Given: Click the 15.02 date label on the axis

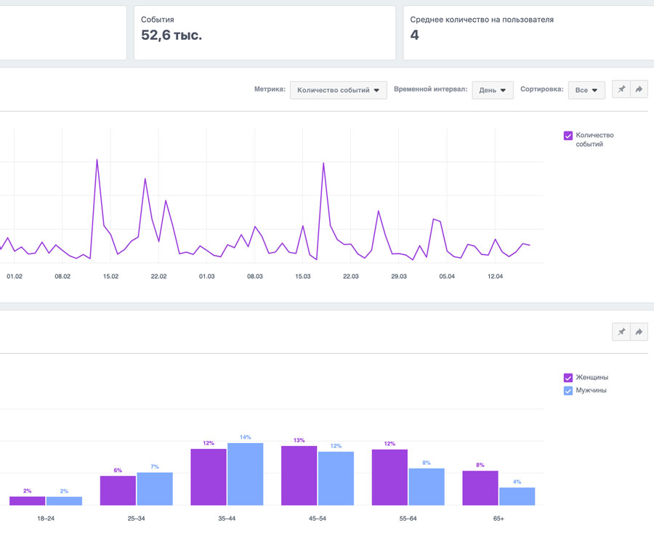Looking at the screenshot, I should coord(110,277).
